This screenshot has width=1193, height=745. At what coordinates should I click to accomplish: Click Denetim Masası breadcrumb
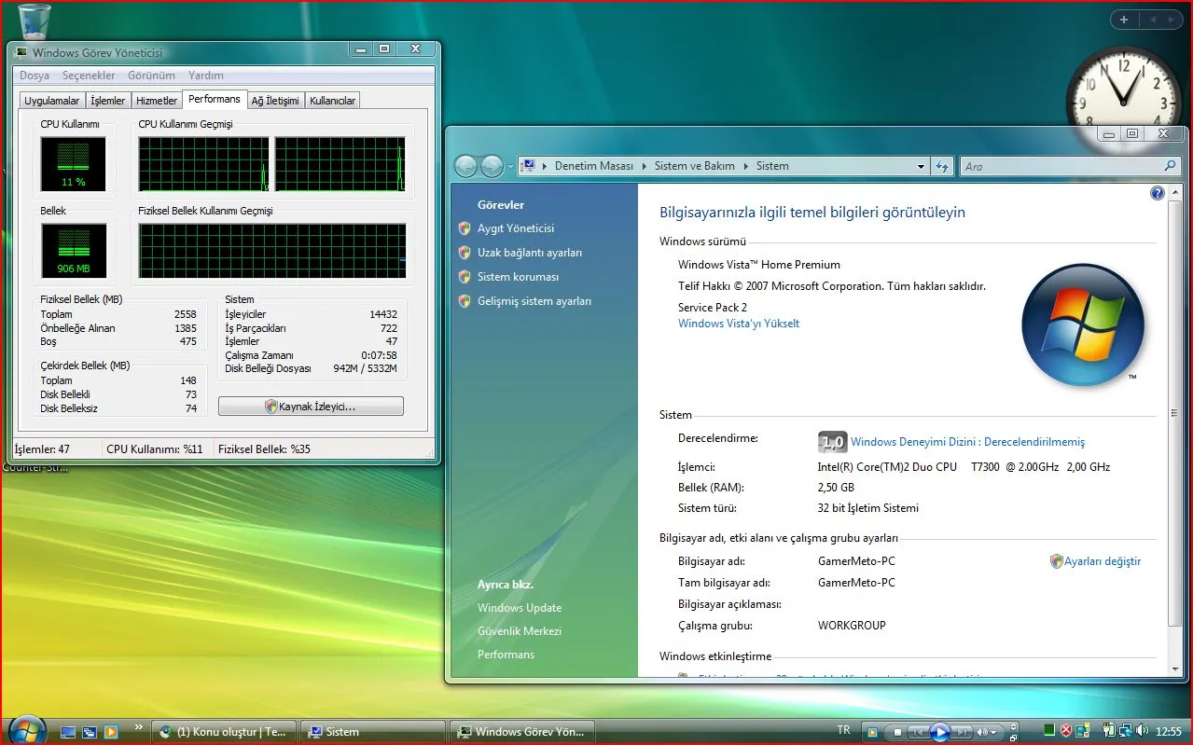[594, 166]
